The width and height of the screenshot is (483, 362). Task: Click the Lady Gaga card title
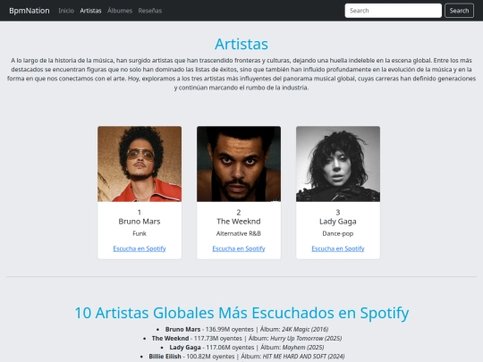tap(338, 222)
